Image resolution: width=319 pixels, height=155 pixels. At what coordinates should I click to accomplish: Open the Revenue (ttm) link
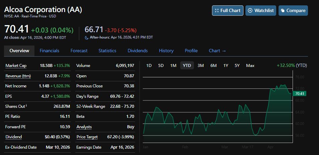pos(18,76)
